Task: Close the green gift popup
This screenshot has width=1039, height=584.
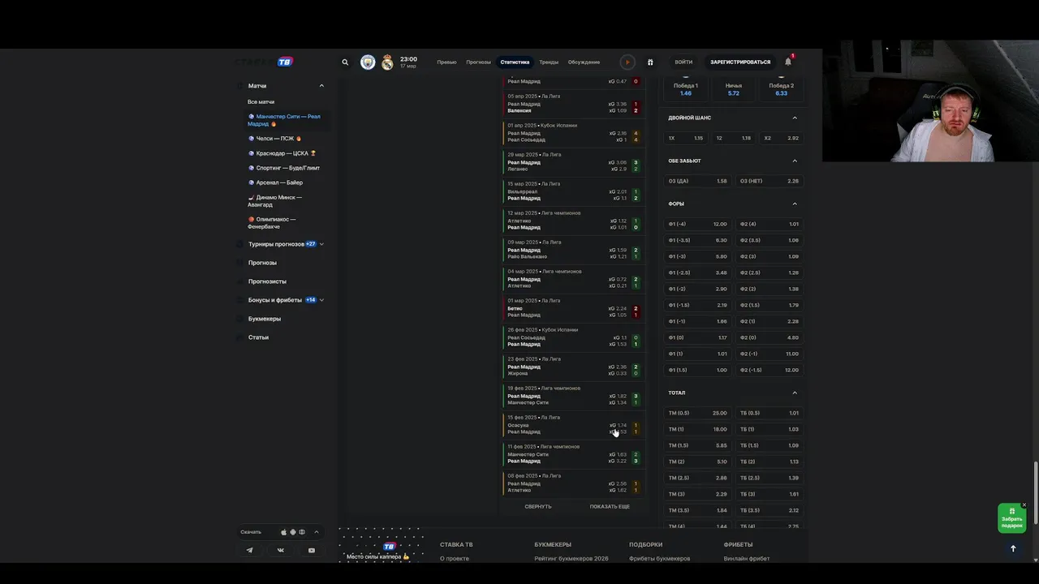Action: pos(1024,505)
